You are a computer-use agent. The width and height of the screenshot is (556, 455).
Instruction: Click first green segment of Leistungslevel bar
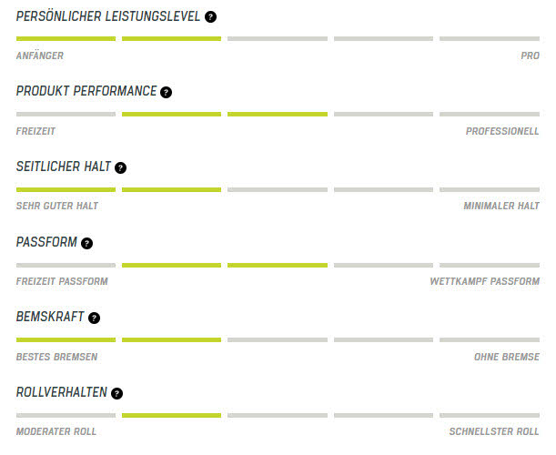pos(66,38)
